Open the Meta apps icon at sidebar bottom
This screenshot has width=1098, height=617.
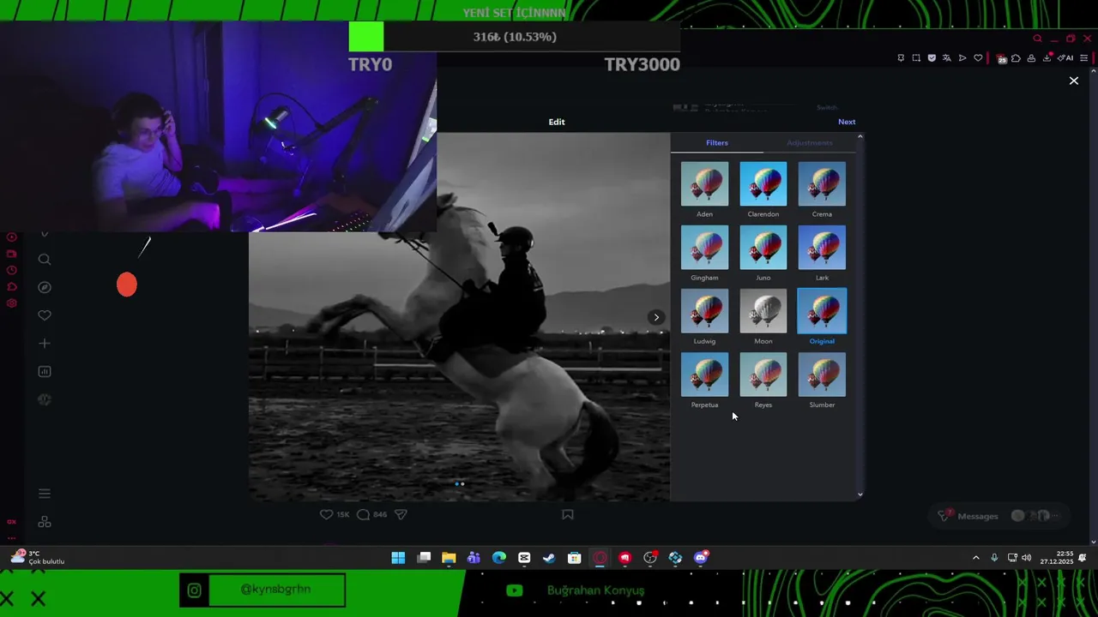[45, 522]
